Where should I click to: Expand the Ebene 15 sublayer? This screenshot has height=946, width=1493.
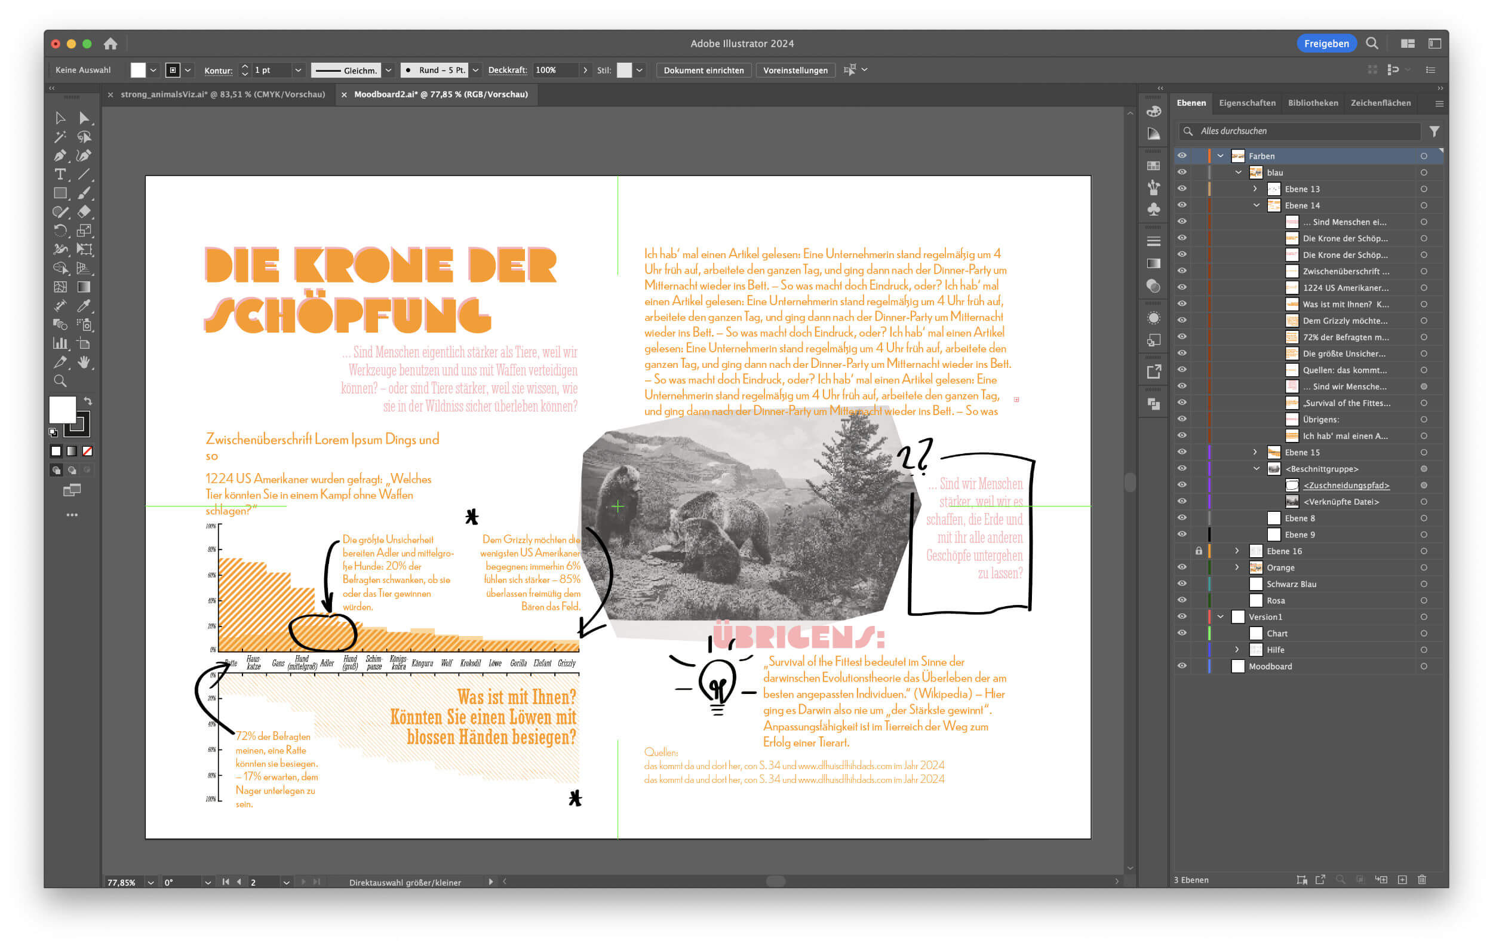point(1255,452)
